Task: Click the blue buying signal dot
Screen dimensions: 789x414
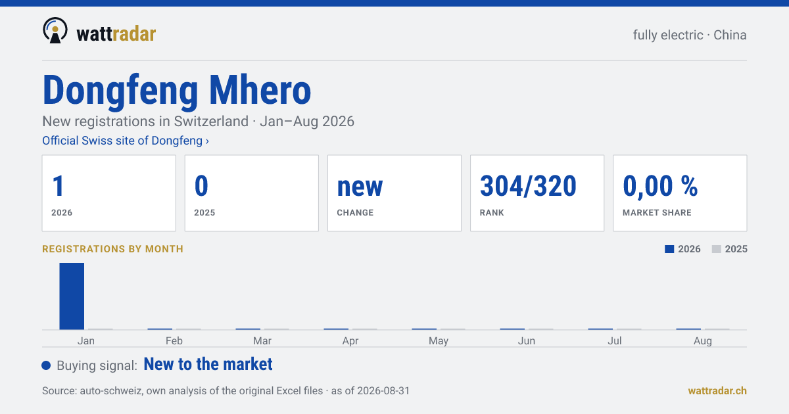Action: point(46,365)
